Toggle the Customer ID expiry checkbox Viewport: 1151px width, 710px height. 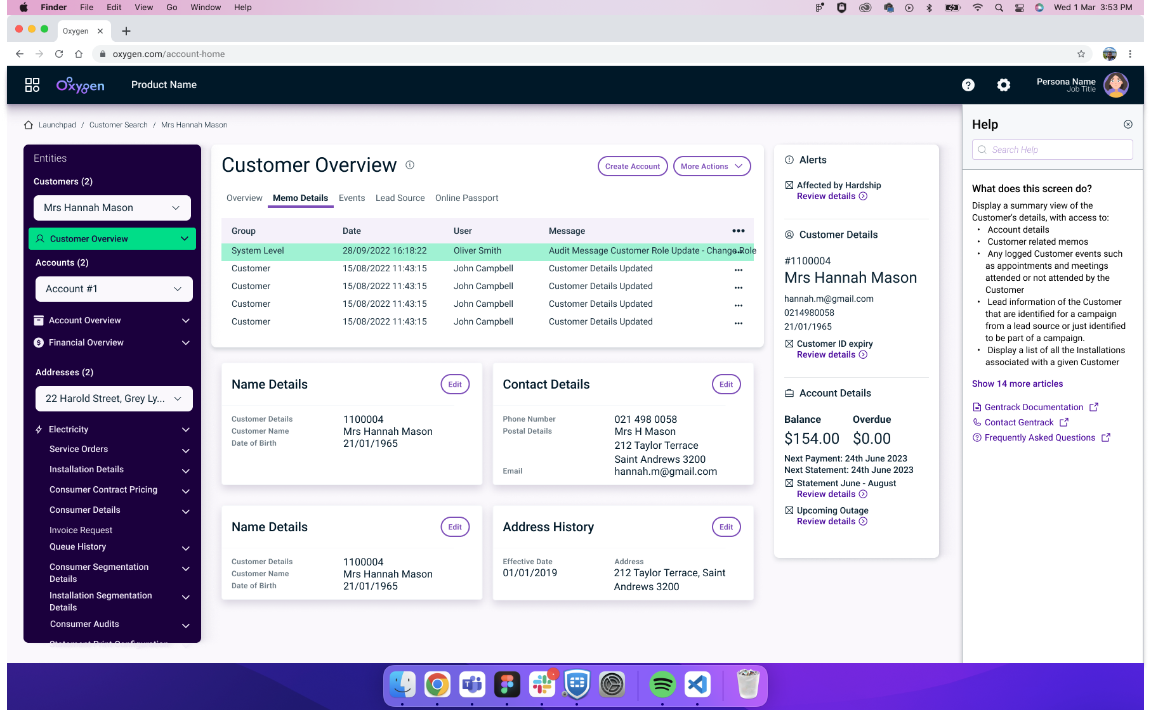click(789, 344)
